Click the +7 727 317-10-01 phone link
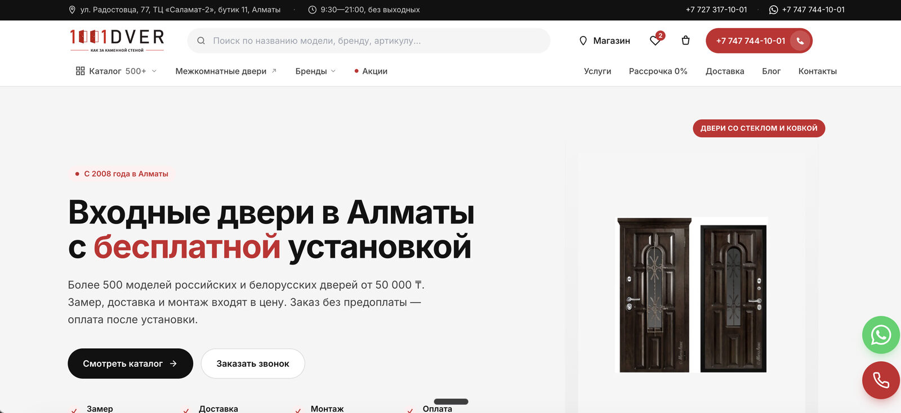Screen dimensions: 901x413 pyautogui.click(x=716, y=10)
